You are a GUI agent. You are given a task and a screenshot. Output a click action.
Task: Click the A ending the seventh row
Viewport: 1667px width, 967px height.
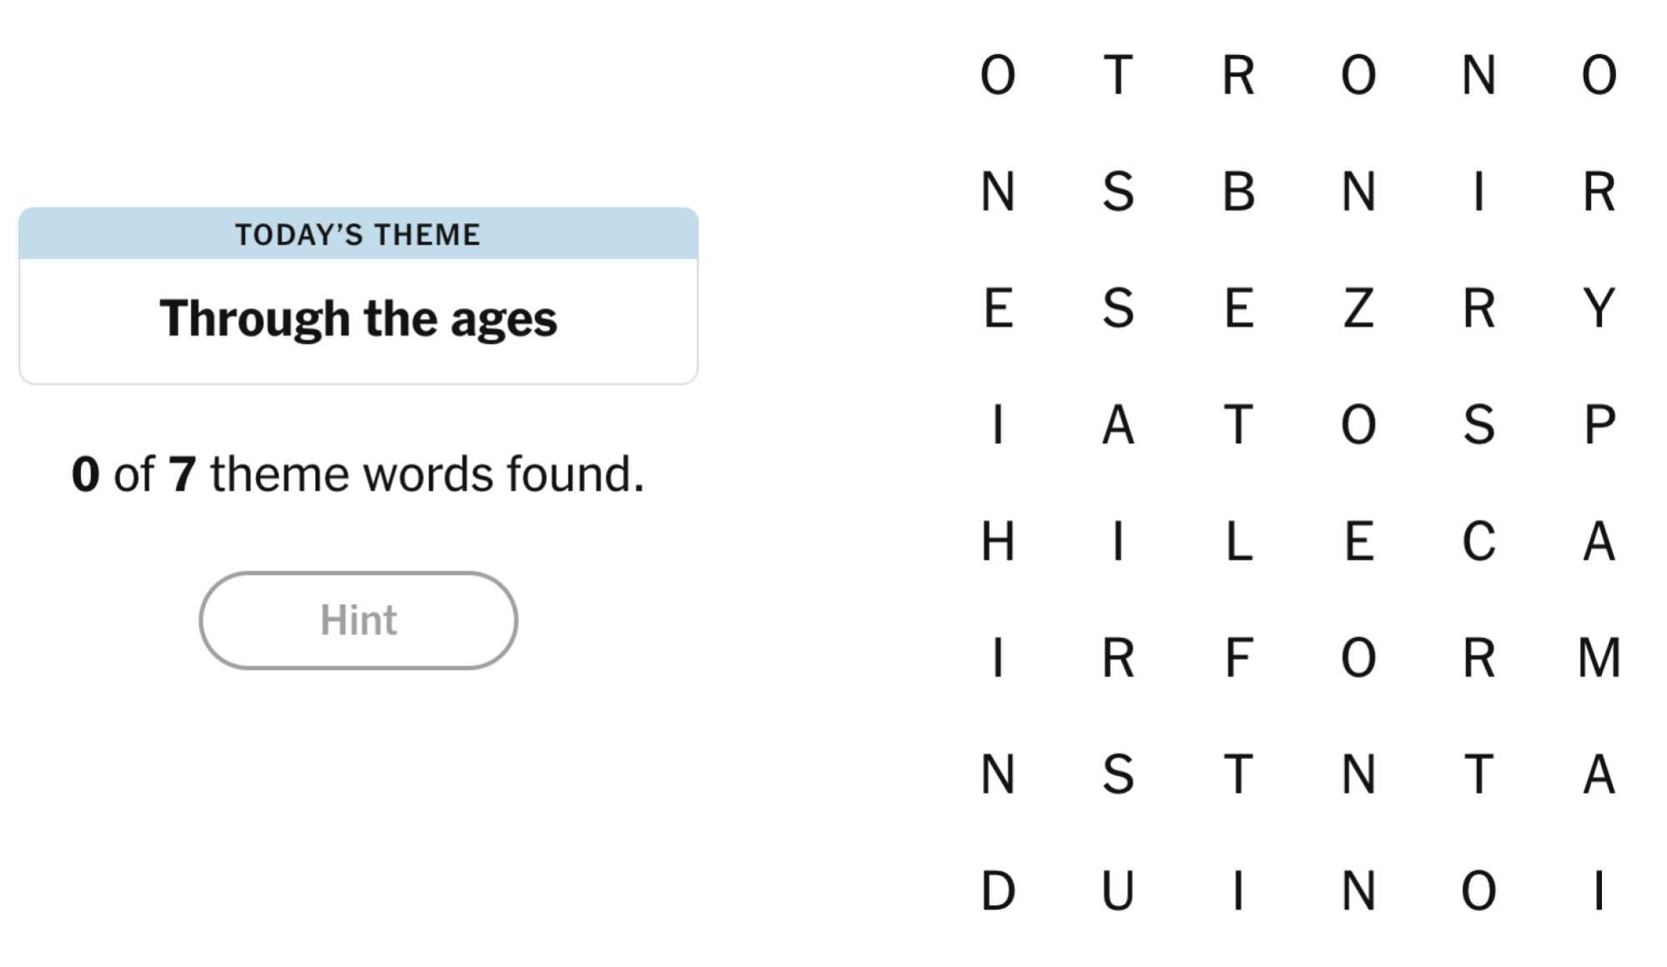(1599, 778)
